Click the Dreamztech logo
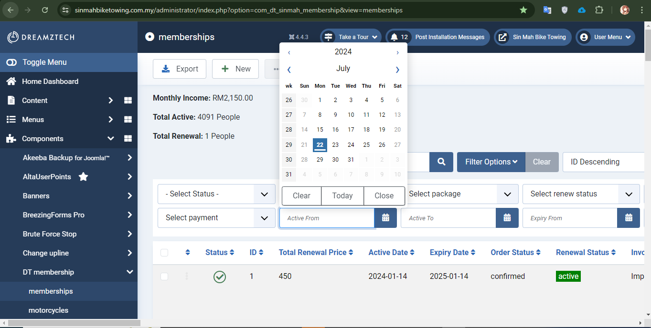This screenshot has width=651, height=328. pyautogui.click(x=41, y=37)
